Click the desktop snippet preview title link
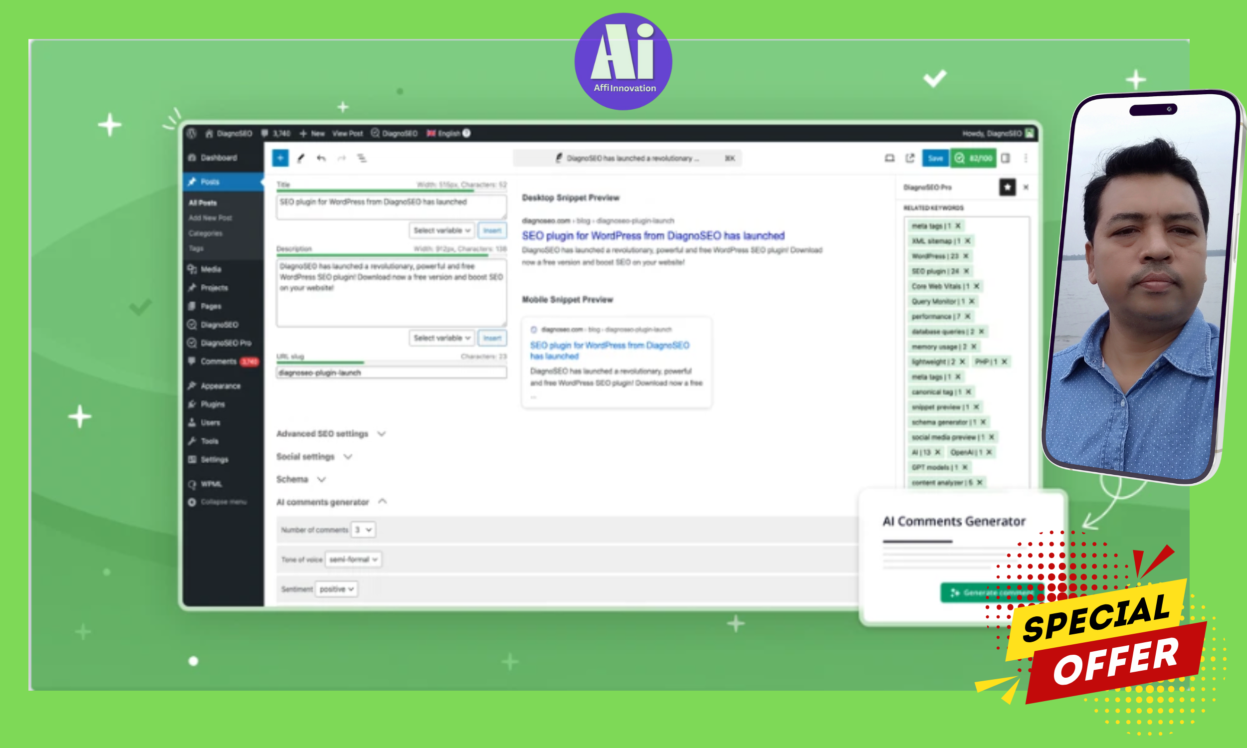The width and height of the screenshot is (1247, 748). click(x=653, y=236)
